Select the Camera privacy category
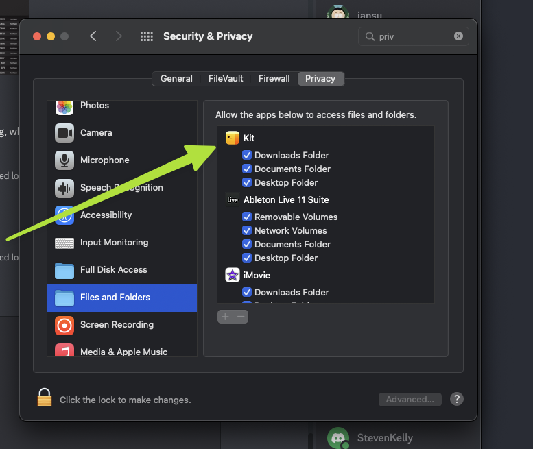This screenshot has width=533, height=449. (x=122, y=133)
